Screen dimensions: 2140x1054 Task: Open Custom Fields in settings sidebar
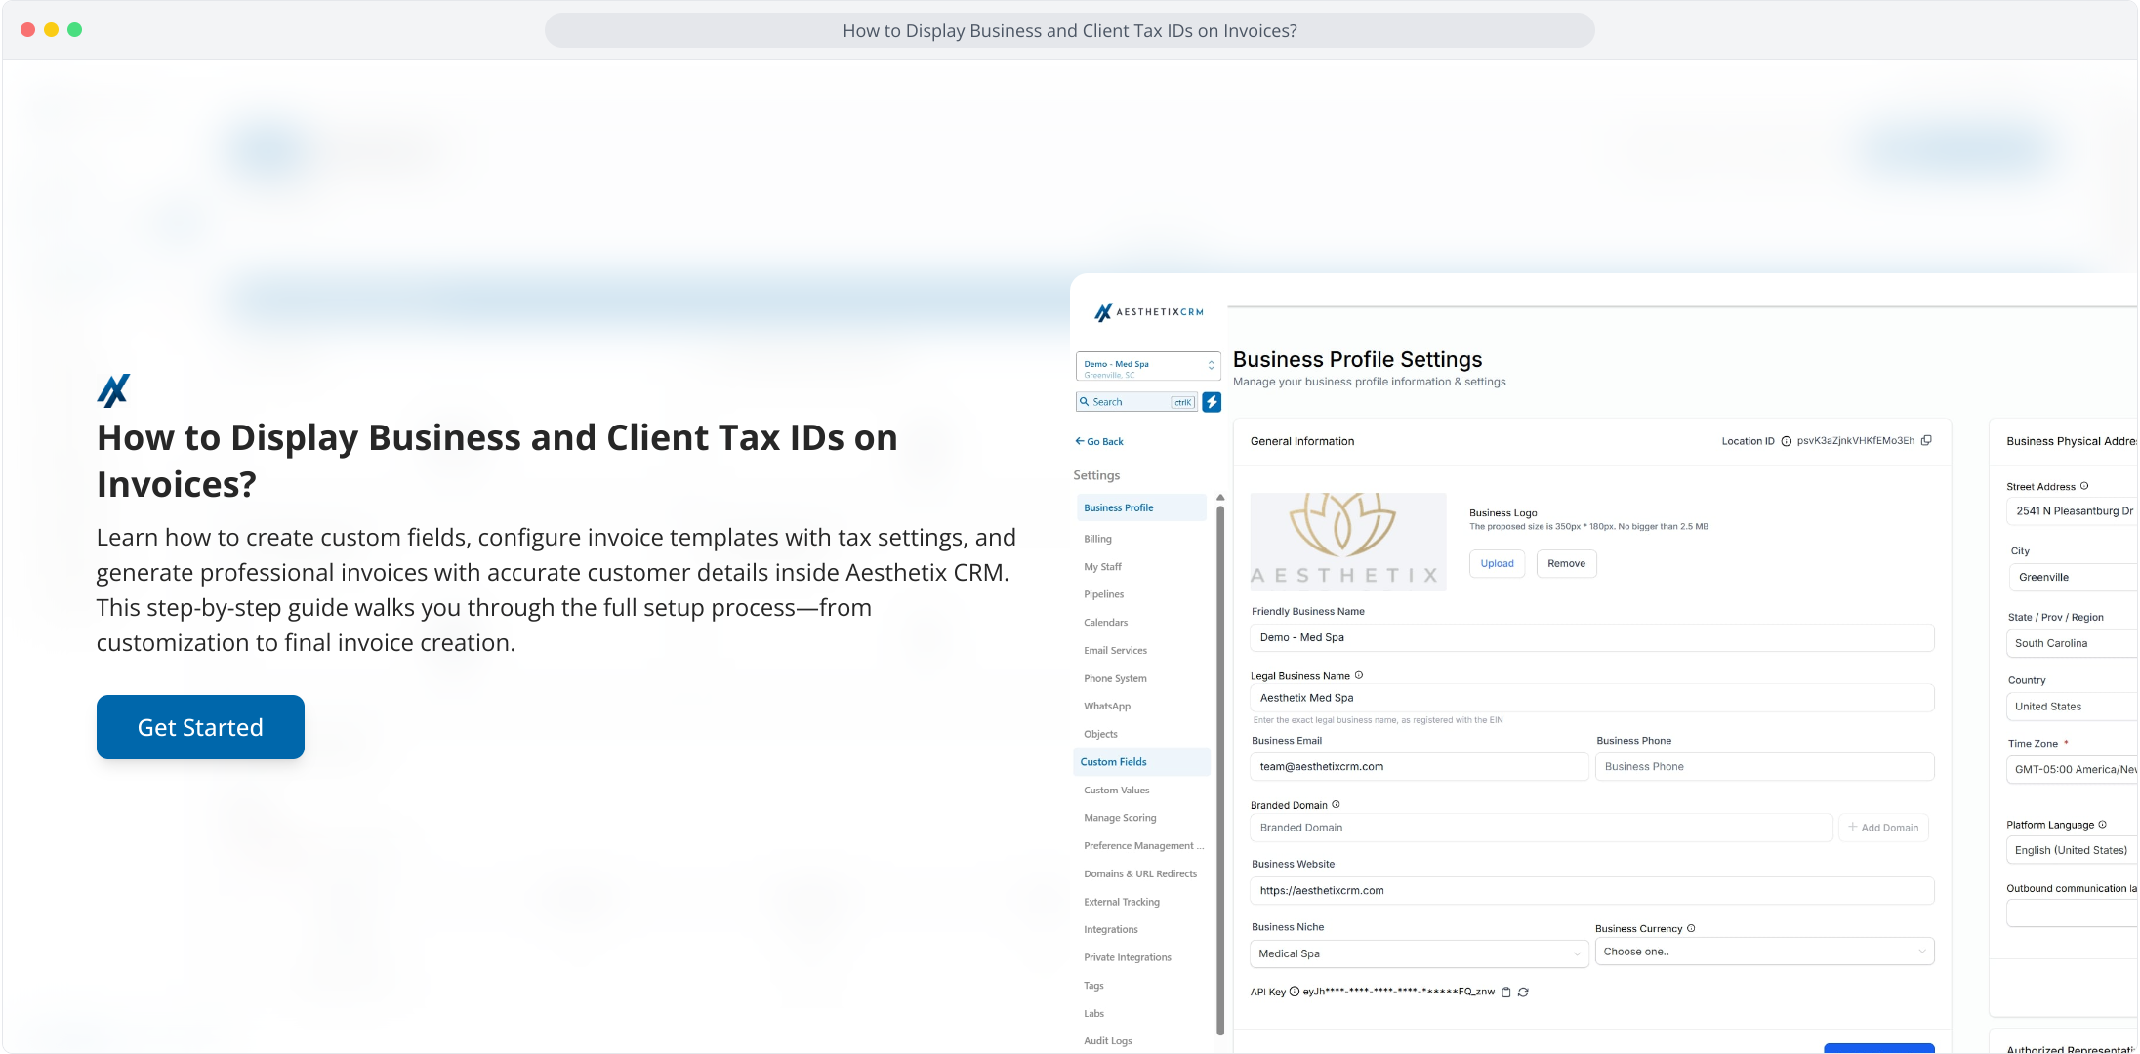click(1114, 762)
